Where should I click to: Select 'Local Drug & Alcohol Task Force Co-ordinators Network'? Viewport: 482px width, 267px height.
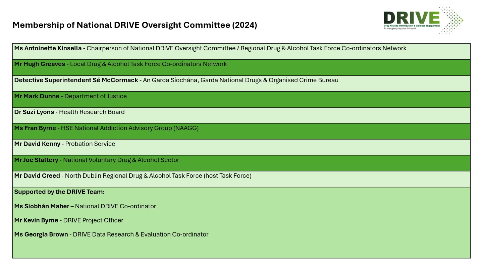pos(148,64)
